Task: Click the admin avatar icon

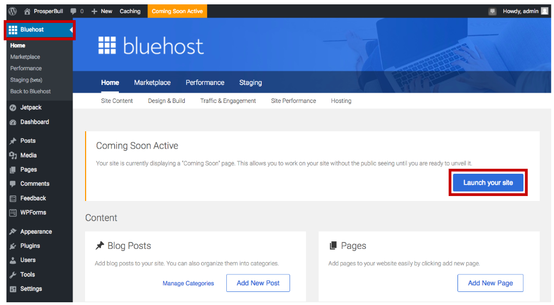Action: [545, 11]
